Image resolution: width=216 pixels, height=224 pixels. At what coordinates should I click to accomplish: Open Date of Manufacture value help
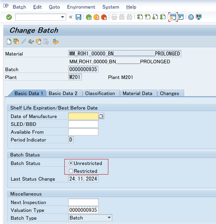point(101,116)
